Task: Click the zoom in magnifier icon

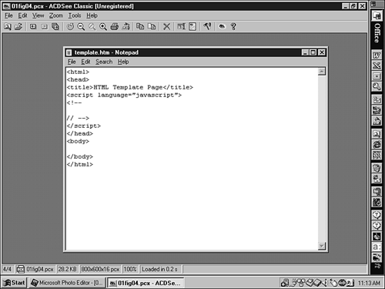Action: (103, 26)
